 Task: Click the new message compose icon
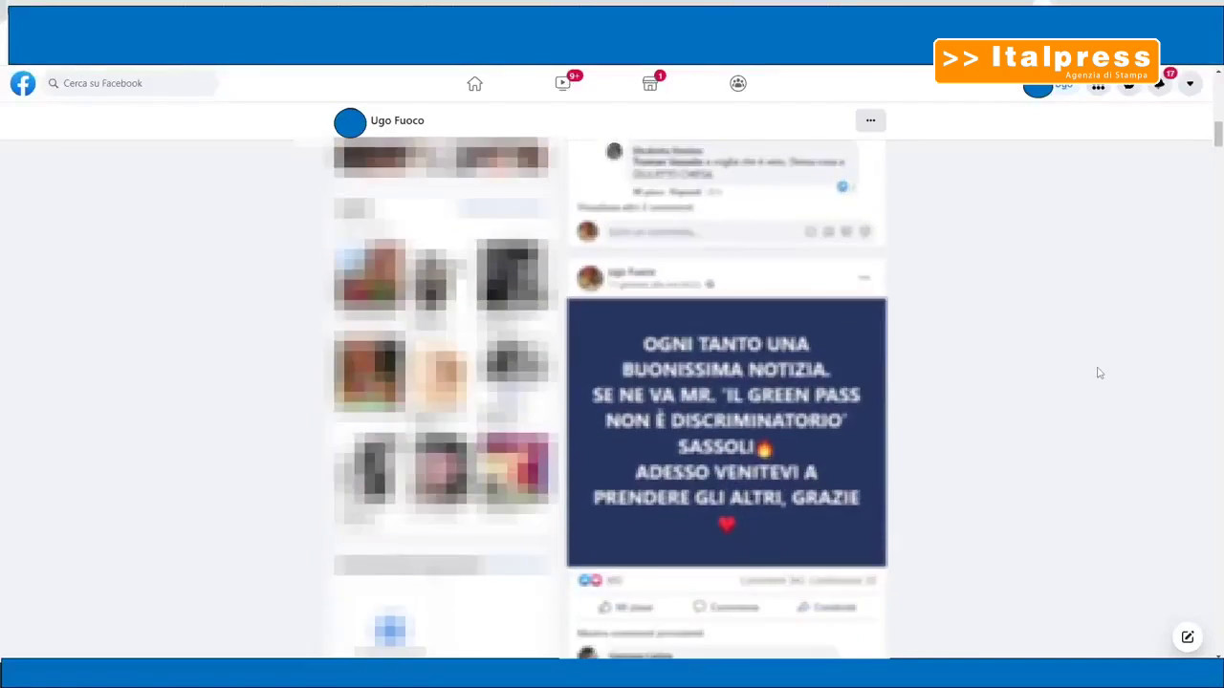click(x=1187, y=637)
